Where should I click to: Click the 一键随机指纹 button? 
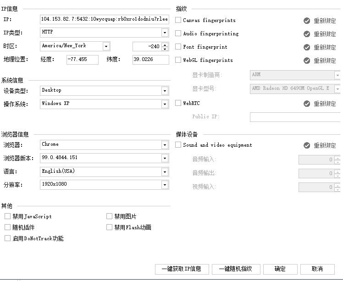236,269
